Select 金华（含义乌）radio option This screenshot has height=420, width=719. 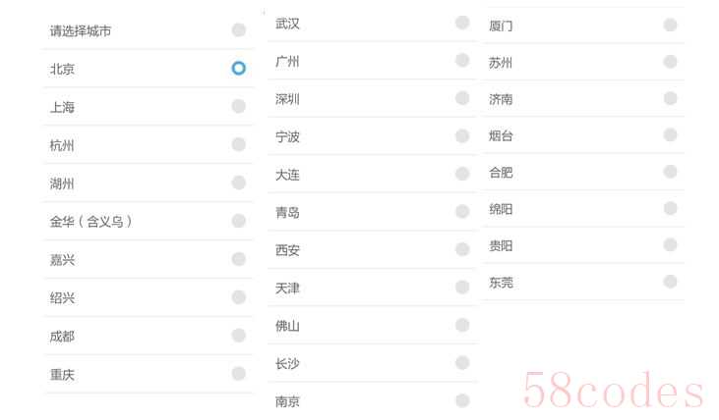pyautogui.click(x=238, y=221)
